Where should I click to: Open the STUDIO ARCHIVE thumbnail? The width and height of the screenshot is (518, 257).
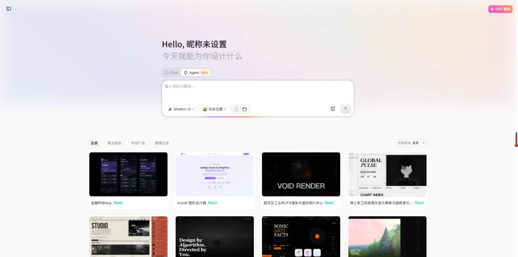[x=128, y=236]
